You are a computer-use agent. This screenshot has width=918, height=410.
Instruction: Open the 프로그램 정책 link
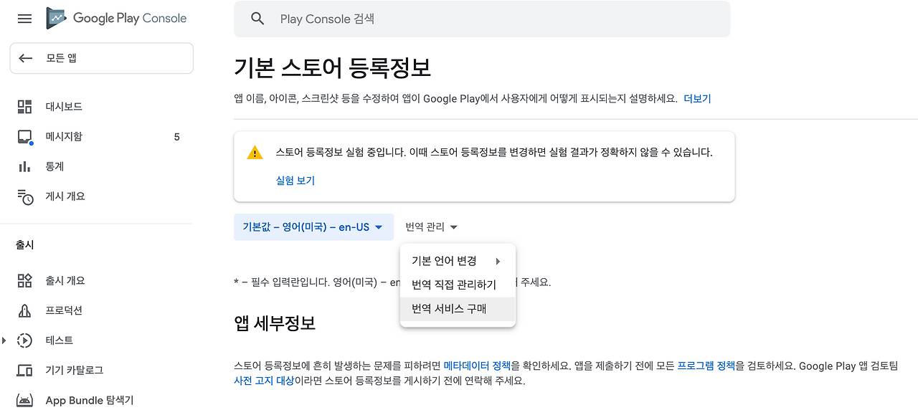pyautogui.click(x=706, y=366)
